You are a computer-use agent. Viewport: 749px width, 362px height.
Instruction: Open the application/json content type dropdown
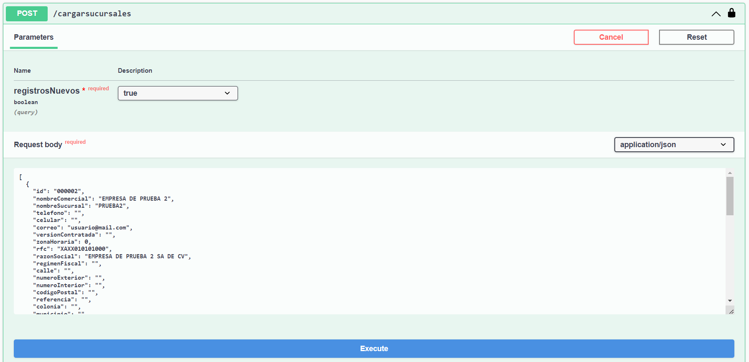pyautogui.click(x=674, y=145)
